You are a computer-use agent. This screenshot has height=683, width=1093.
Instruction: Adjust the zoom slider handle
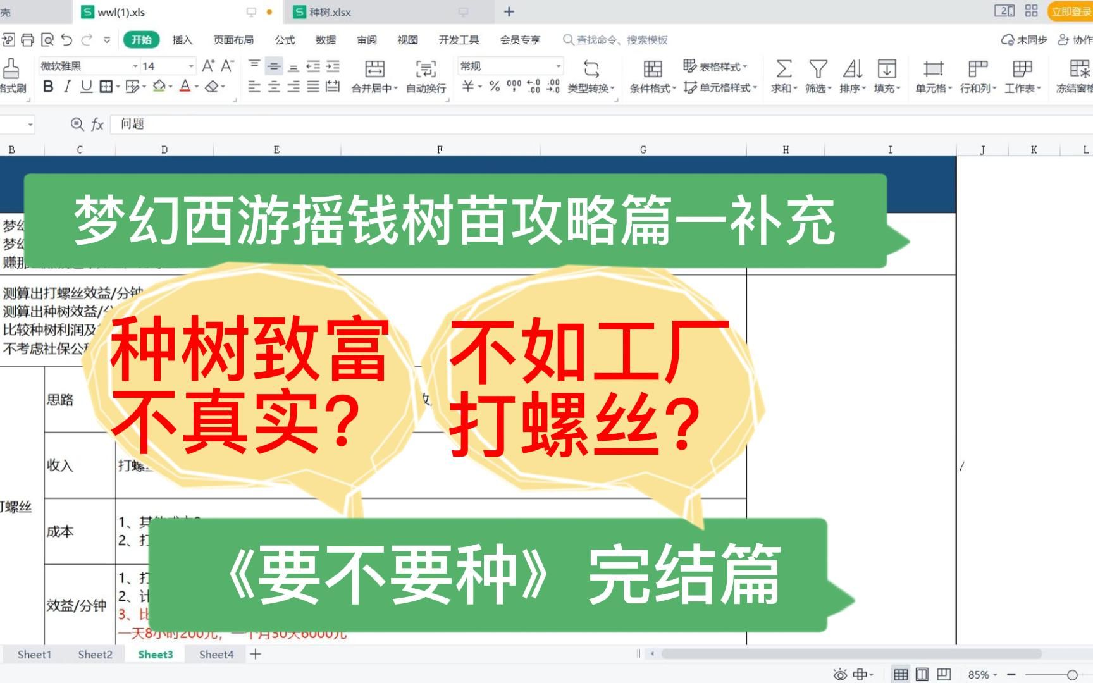(x=1071, y=675)
